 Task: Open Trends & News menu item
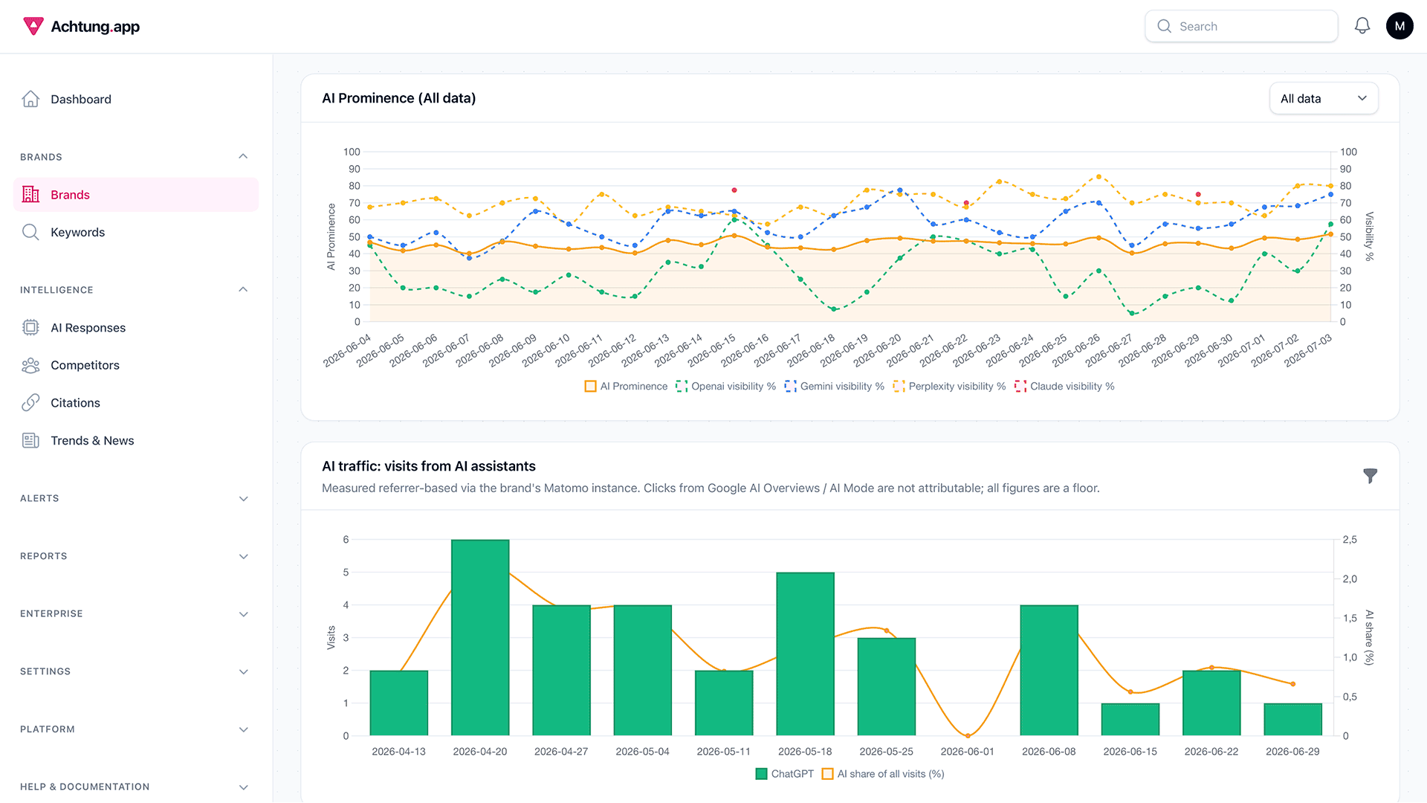[x=92, y=441]
